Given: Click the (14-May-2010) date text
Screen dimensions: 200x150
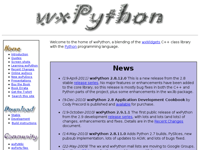Looking at the screenshot, I should click(x=75, y=134).
